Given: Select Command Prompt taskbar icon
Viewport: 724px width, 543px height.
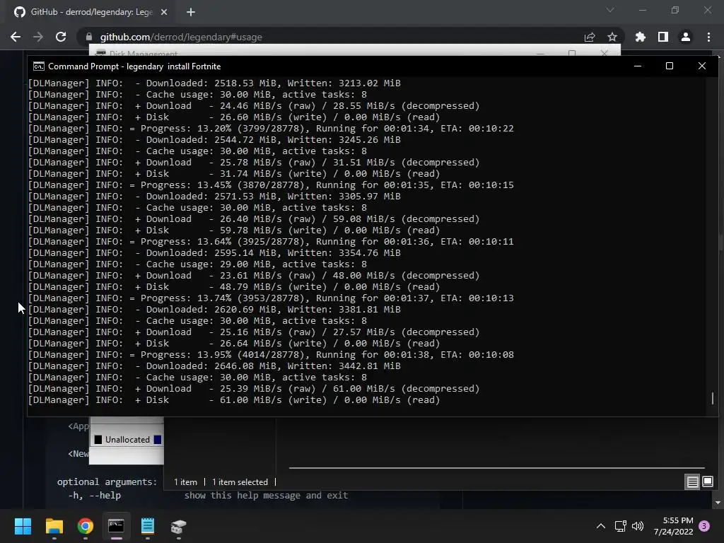Looking at the screenshot, I should pos(117,526).
